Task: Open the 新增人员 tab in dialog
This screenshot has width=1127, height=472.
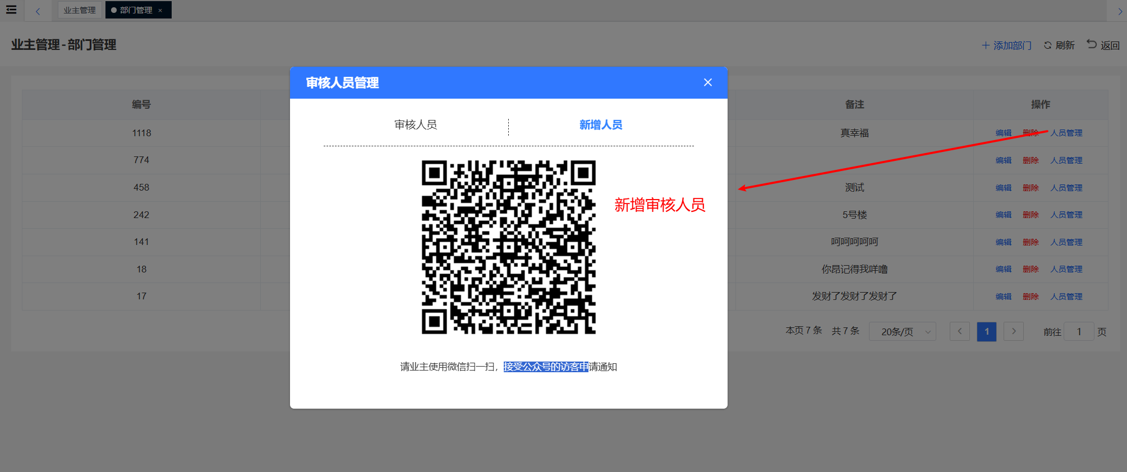Action: point(601,124)
